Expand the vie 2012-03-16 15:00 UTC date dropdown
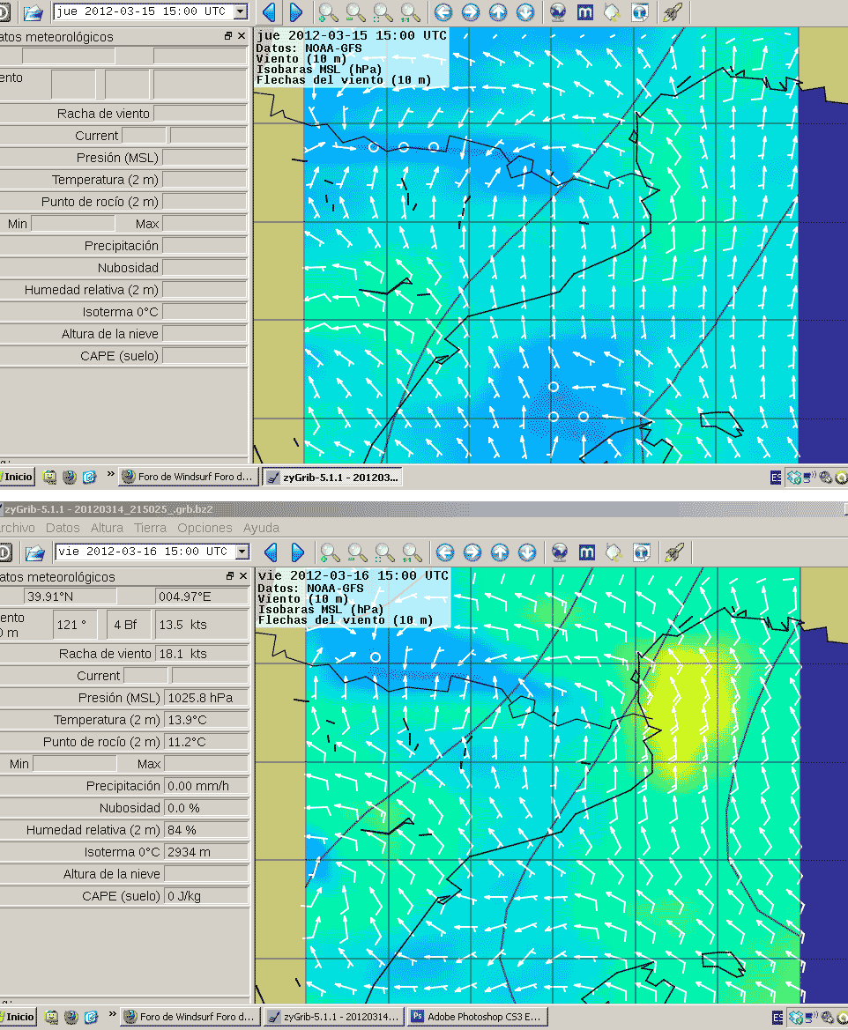 coord(242,552)
